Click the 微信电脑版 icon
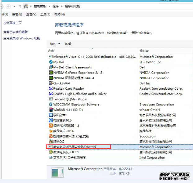 click(51, 152)
